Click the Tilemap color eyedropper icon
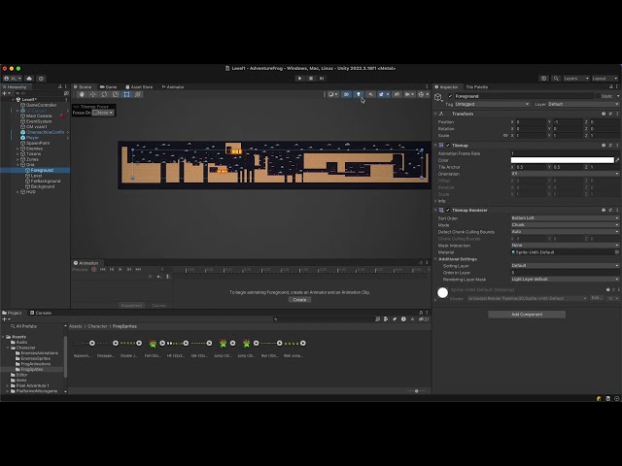This screenshot has width=622, height=466. coord(617,160)
